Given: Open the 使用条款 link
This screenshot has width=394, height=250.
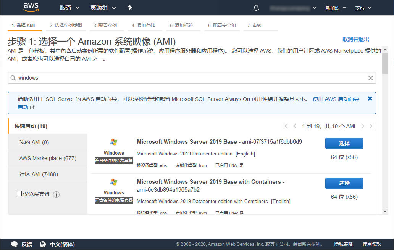Looking at the screenshot, I should coord(372,244).
